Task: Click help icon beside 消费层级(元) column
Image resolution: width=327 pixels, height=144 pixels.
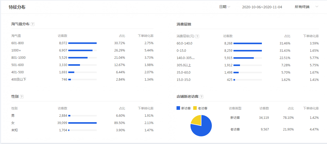Action: [x=197, y=36]
